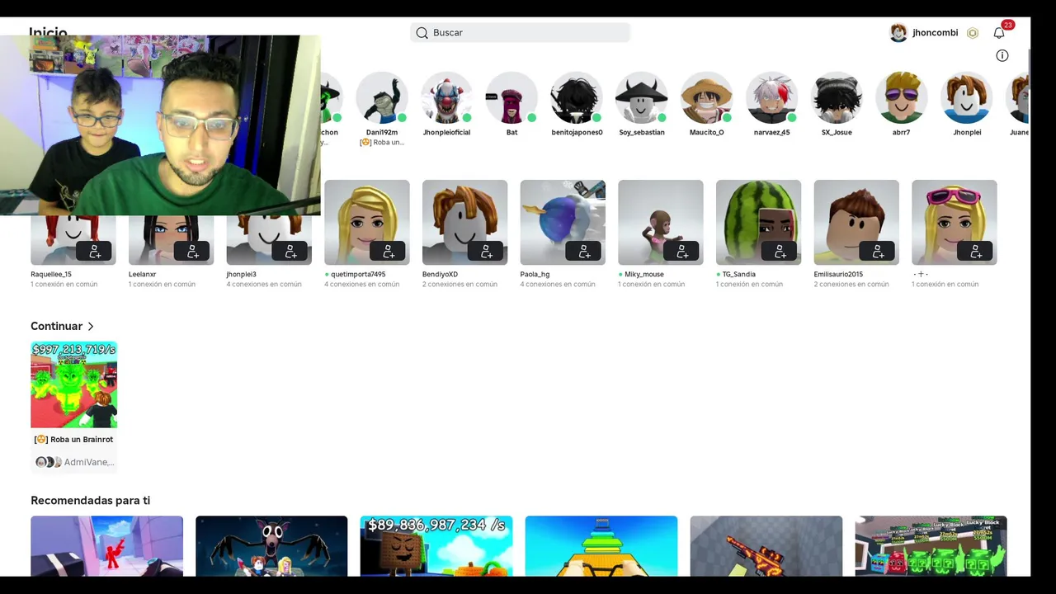The height and width of the screenshot is (594, 1056).
Task: Click the Buscar search field
Action: (520, 33)
